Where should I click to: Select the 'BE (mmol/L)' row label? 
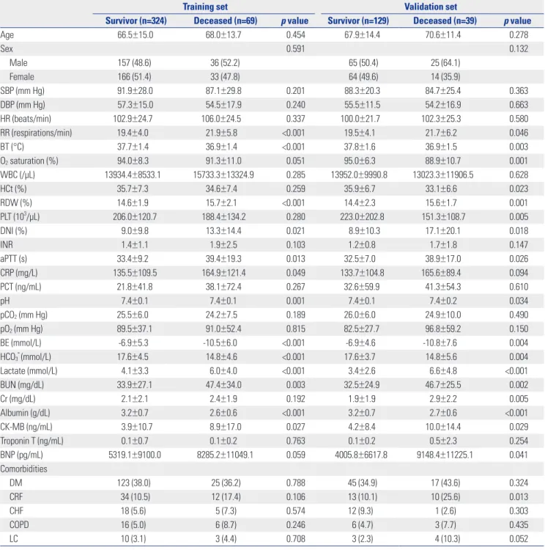21,343
